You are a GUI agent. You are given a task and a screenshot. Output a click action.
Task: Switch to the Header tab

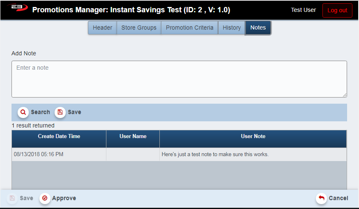(x=102, y=28)
